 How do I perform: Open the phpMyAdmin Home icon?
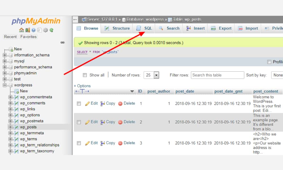coord(22,30)
